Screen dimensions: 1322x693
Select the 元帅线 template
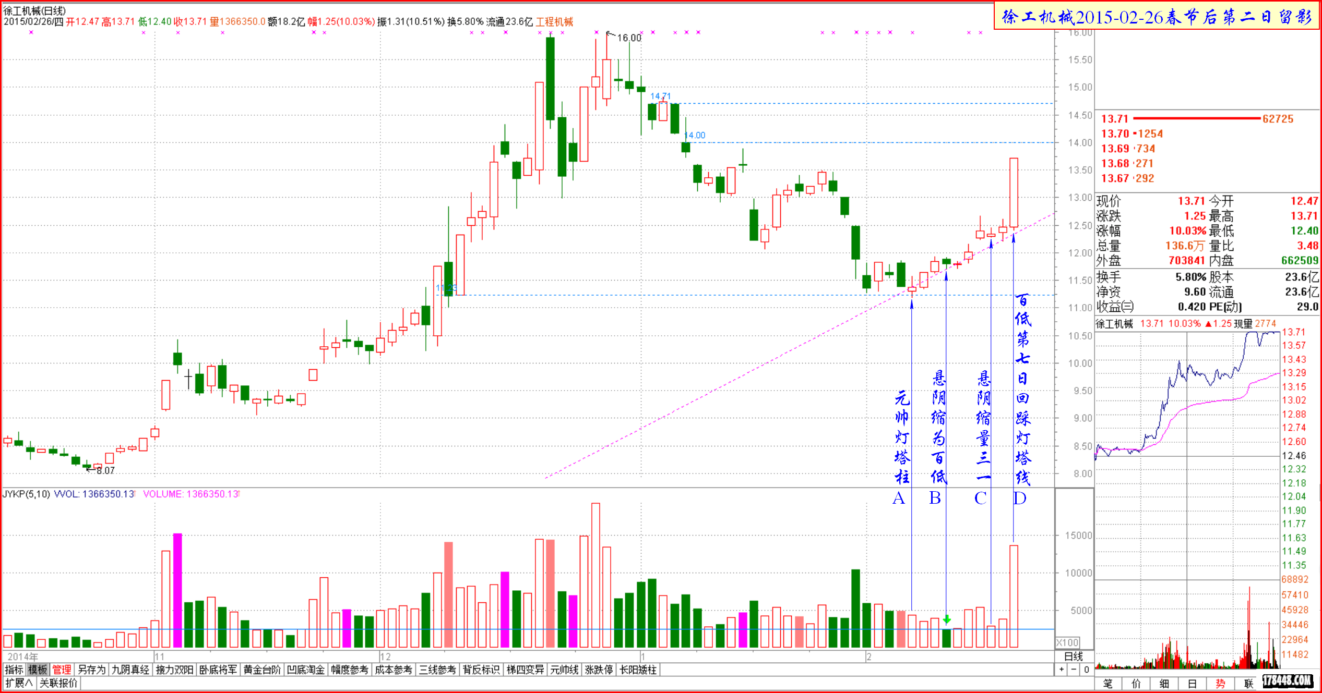pyautogui.click(x=564, y=670)
